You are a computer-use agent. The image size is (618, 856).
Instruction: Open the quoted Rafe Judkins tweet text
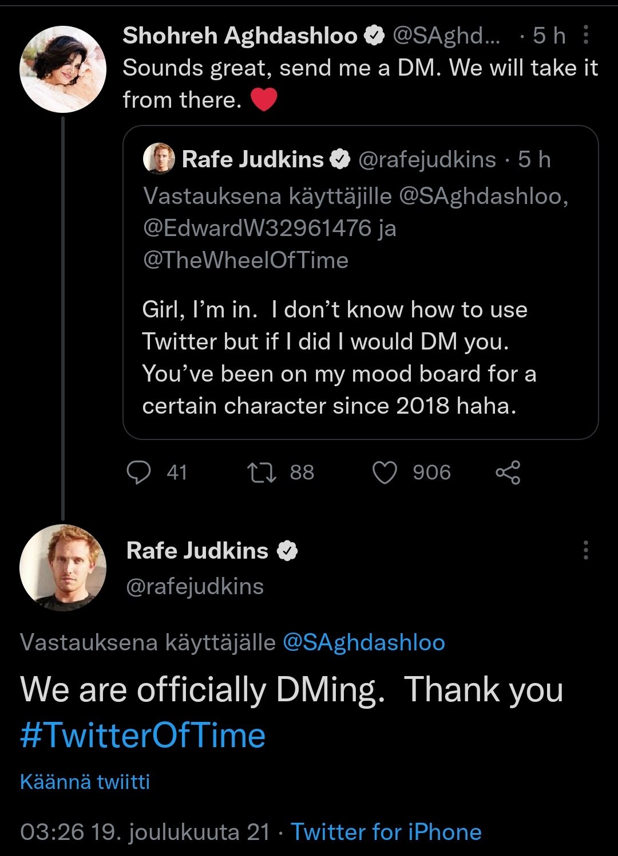pos(338,358)
